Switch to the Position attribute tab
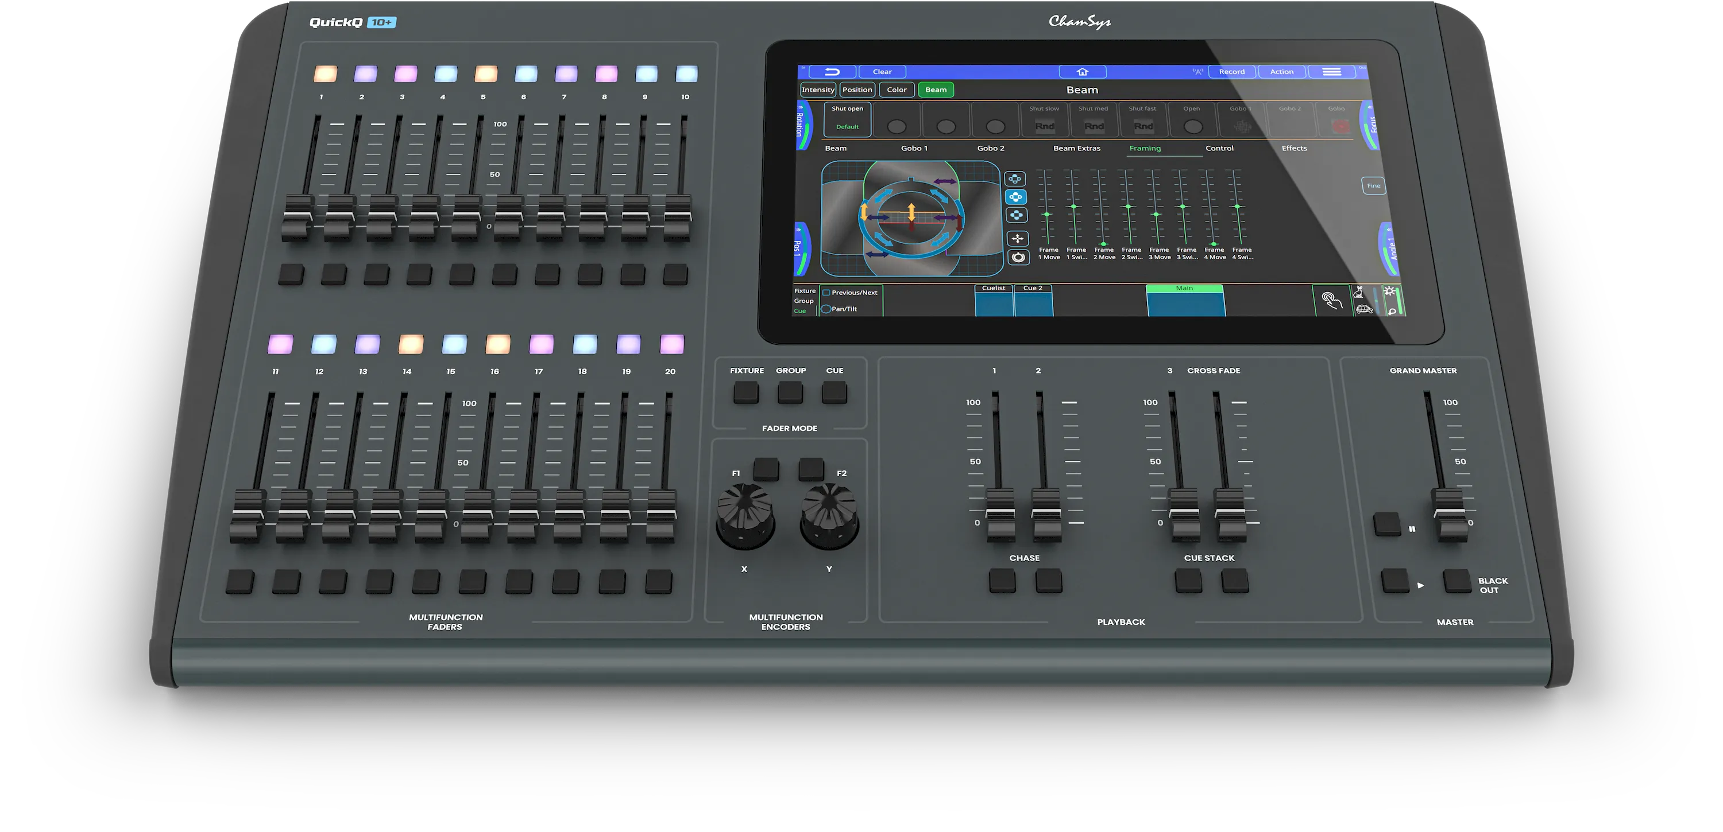The width and height of the screenshot is (1723, 832). [857, 90]
